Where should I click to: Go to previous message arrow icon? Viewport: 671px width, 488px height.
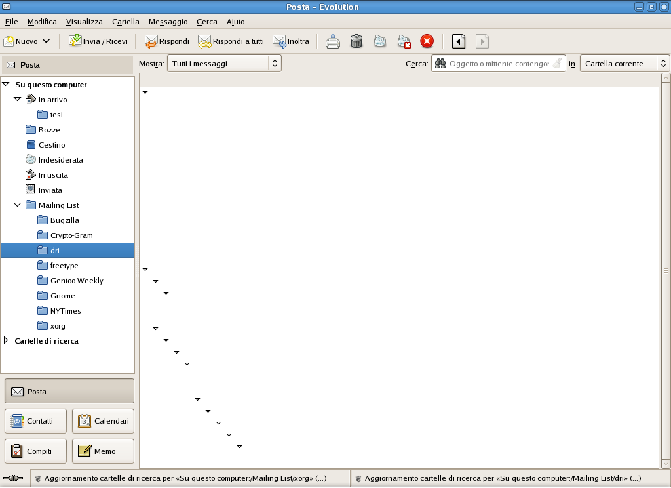[x=459, y=41]
